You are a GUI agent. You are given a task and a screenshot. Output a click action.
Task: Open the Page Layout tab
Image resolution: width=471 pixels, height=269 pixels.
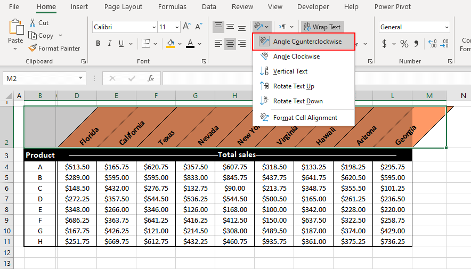123,7
